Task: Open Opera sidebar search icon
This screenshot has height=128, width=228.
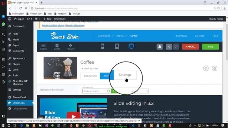Action: (3, 34)
